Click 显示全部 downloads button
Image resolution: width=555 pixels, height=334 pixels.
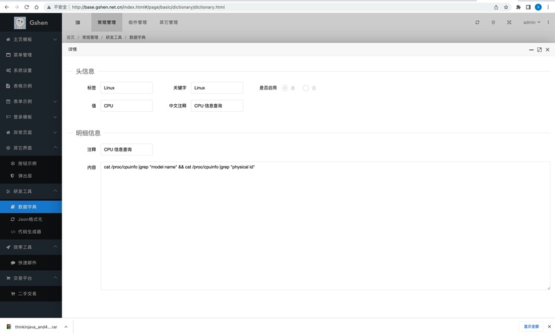tap(531, 326)
